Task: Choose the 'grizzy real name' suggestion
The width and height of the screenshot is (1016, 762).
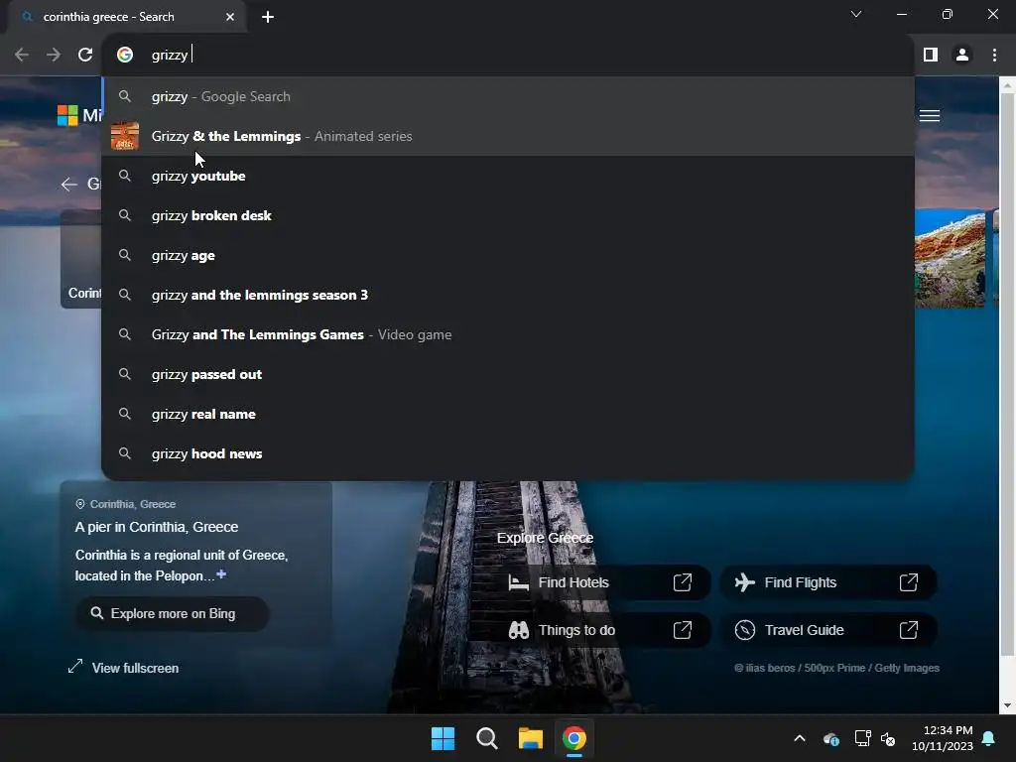Action: (x=507, y=414)
